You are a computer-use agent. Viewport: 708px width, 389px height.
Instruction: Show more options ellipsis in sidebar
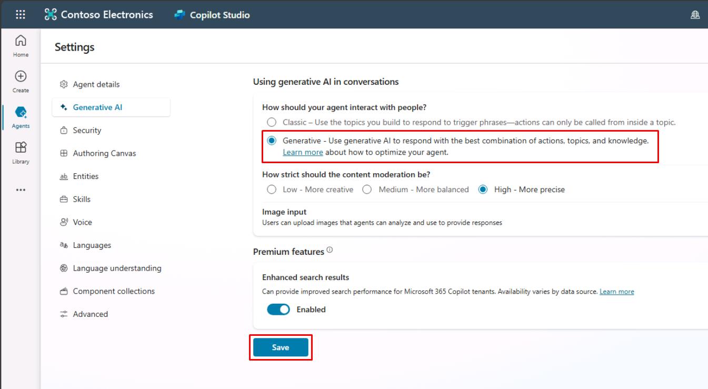21,190
